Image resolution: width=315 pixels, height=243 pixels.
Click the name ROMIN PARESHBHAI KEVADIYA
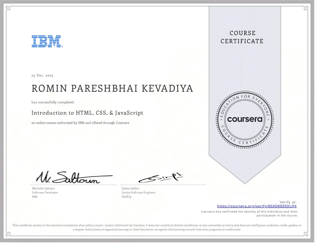pos(112,88)
